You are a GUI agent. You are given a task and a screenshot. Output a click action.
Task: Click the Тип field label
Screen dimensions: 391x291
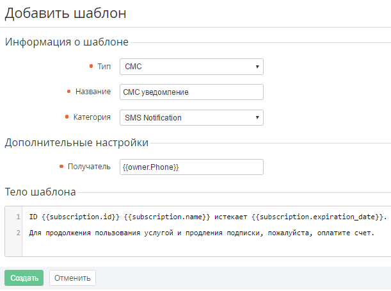(x=104, y=66)
